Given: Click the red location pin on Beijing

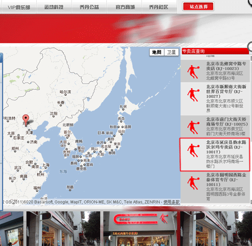Looking at the screenshot, I should pyautogui.click(x=26, y=119).
